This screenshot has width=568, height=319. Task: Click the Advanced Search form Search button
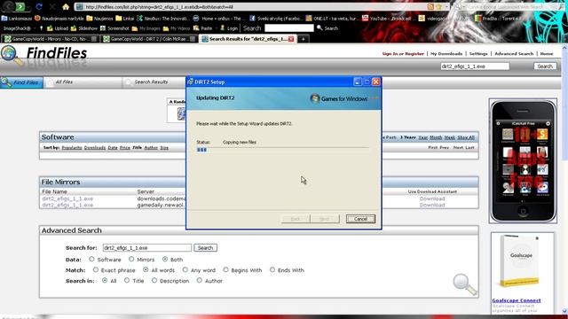click(205, 248)
